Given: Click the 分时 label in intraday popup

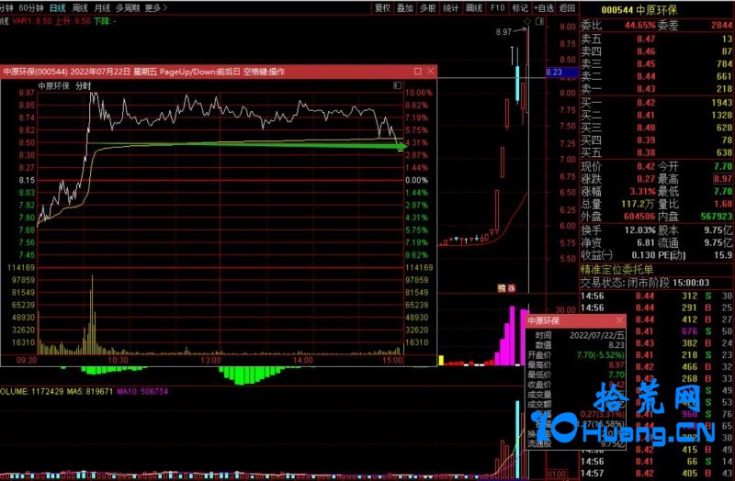Looking at the screenshot, I should tap(84, 85).
